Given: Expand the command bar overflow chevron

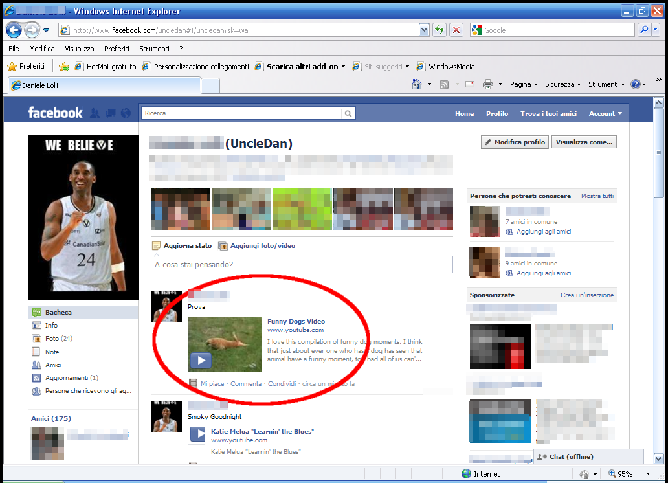Looking at the screenshot, I should pos(659,79).
